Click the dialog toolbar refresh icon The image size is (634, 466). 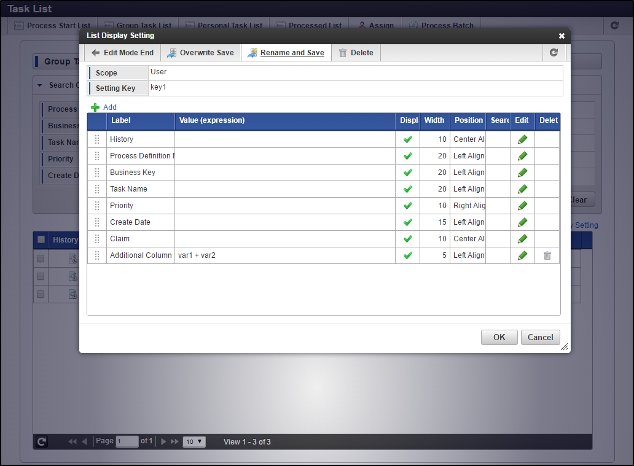coord(554,53)
